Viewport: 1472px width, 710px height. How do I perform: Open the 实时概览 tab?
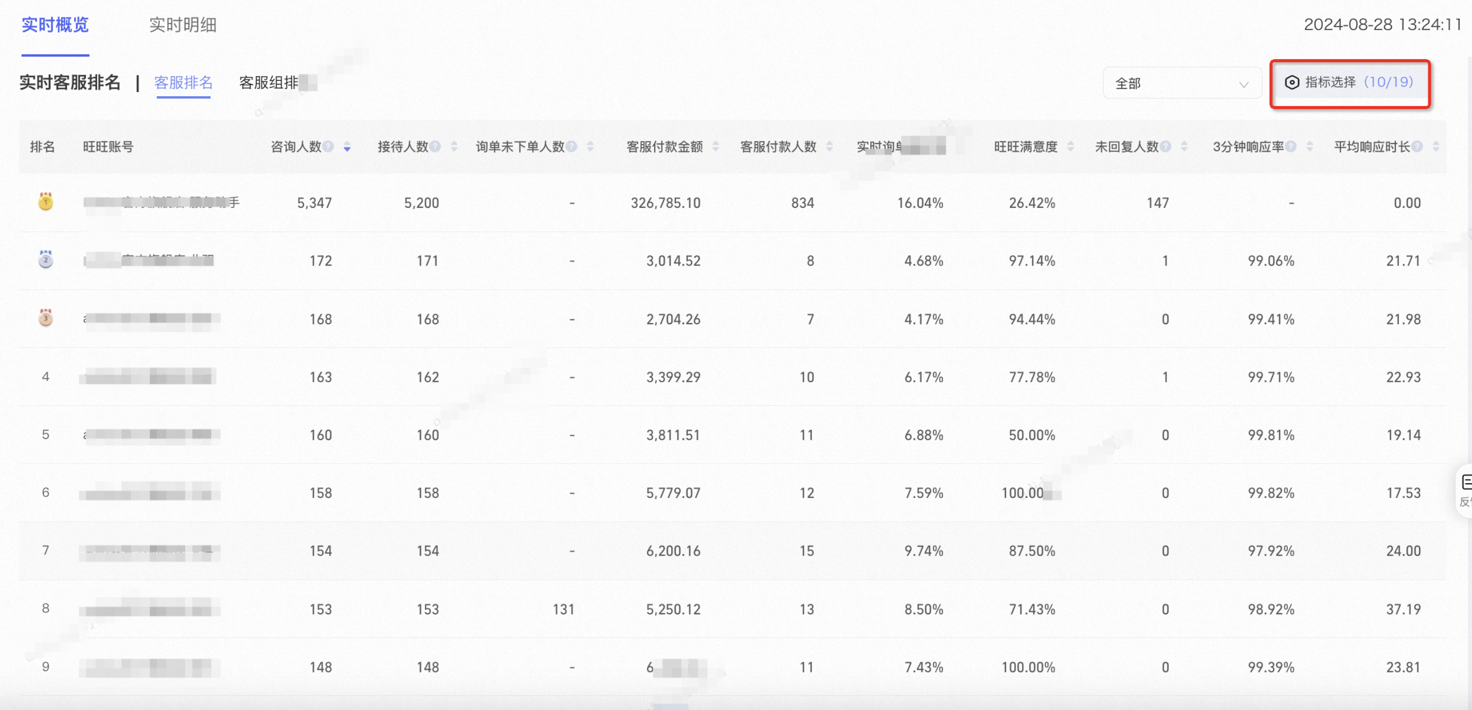point(56,25)
